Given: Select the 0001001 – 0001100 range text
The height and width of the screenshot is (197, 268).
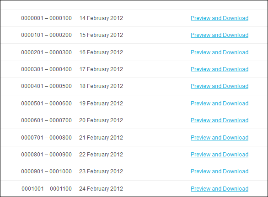Looking at the screenshot, I should click(x=47, y=189).
